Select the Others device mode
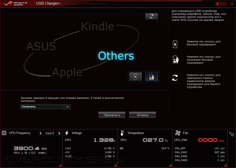The image size is (236, 168). pyautogui.click(x=116, y=56)
